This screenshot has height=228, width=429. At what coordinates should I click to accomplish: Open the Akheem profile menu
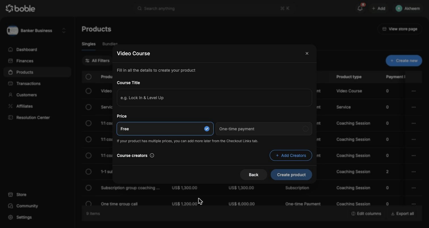pyautogui.click(x=408, y=8)
